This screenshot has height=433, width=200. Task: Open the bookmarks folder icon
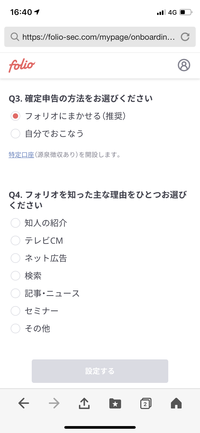[115, 403]
